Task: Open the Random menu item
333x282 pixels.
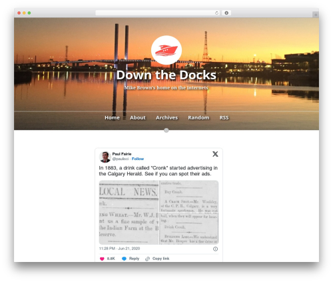Action: [x=198, y=117]
